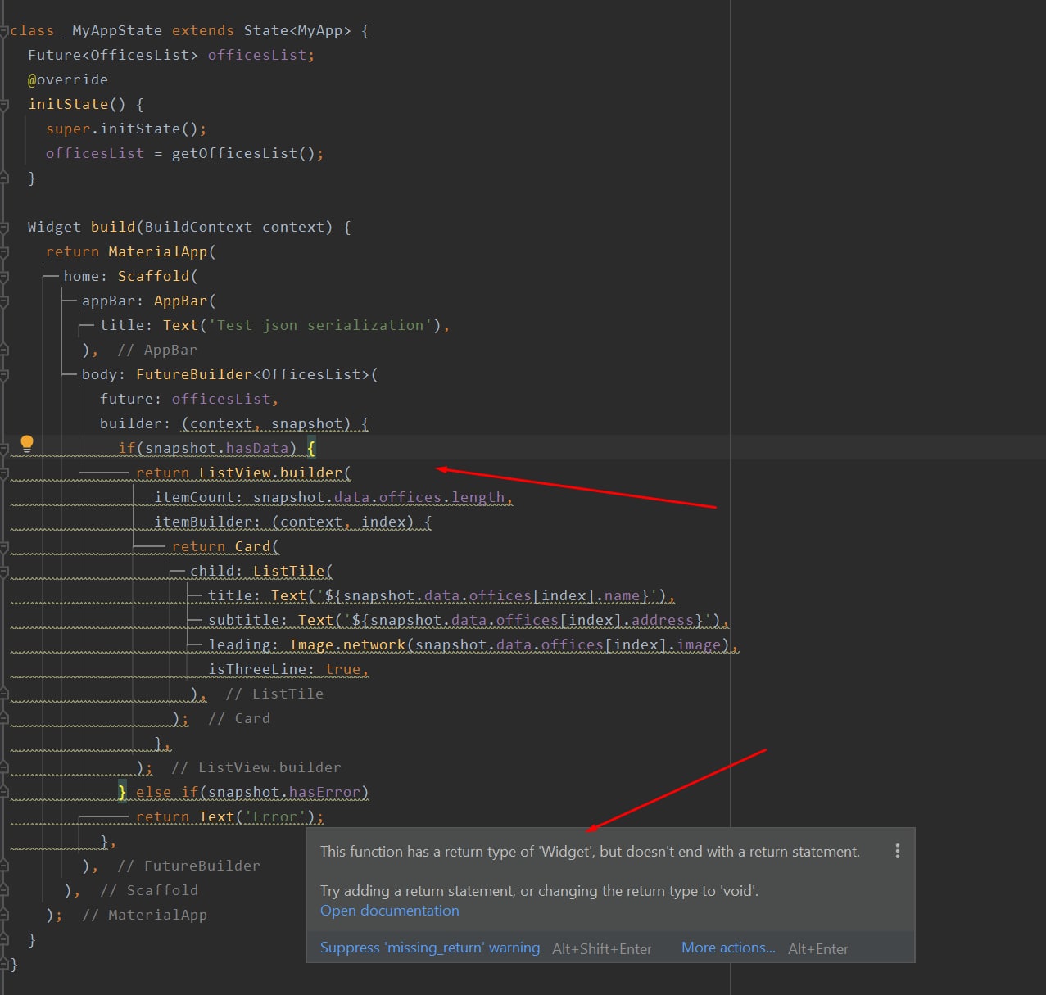Click Future<OfficesList> field type
This screenshot has width=1046, height=995.
tap(113, 55)
